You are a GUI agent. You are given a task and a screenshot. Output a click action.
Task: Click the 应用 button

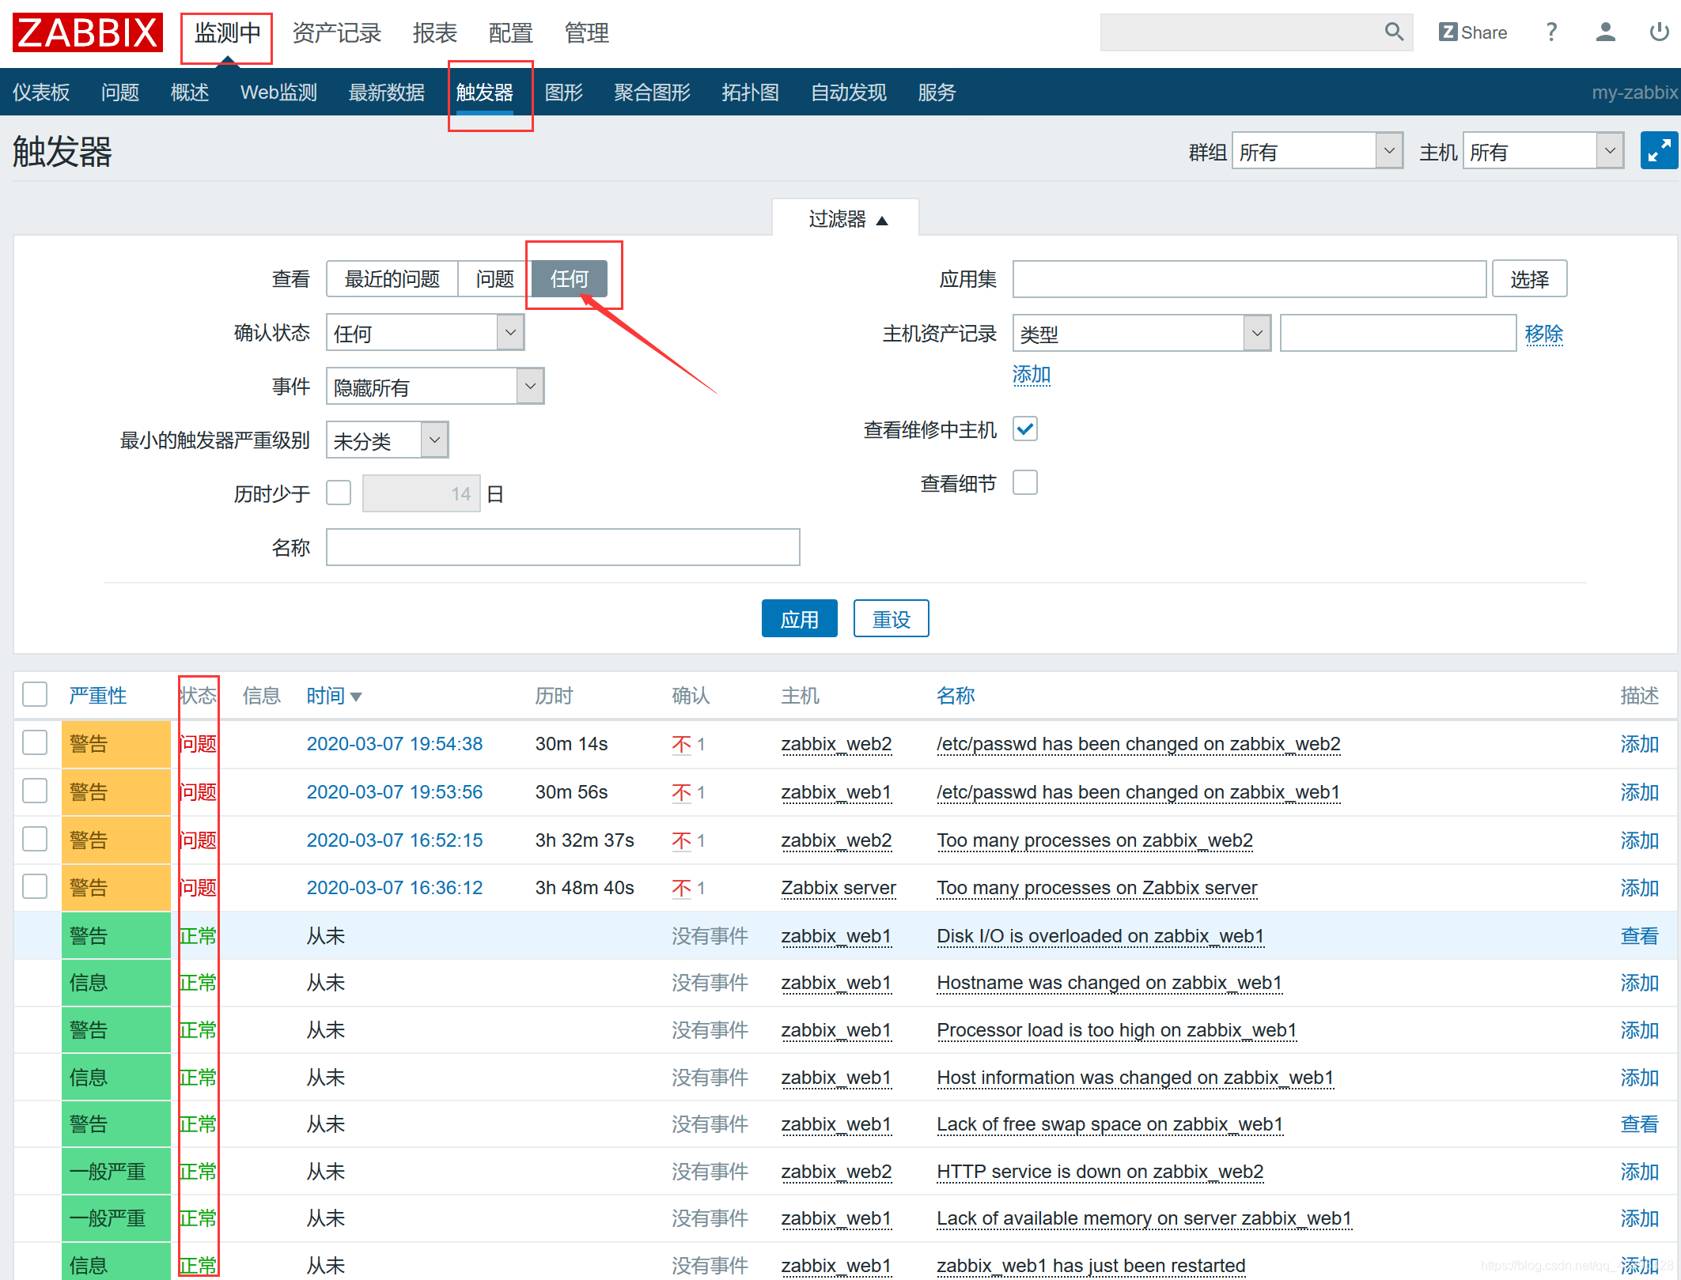[x=800, y=618]
